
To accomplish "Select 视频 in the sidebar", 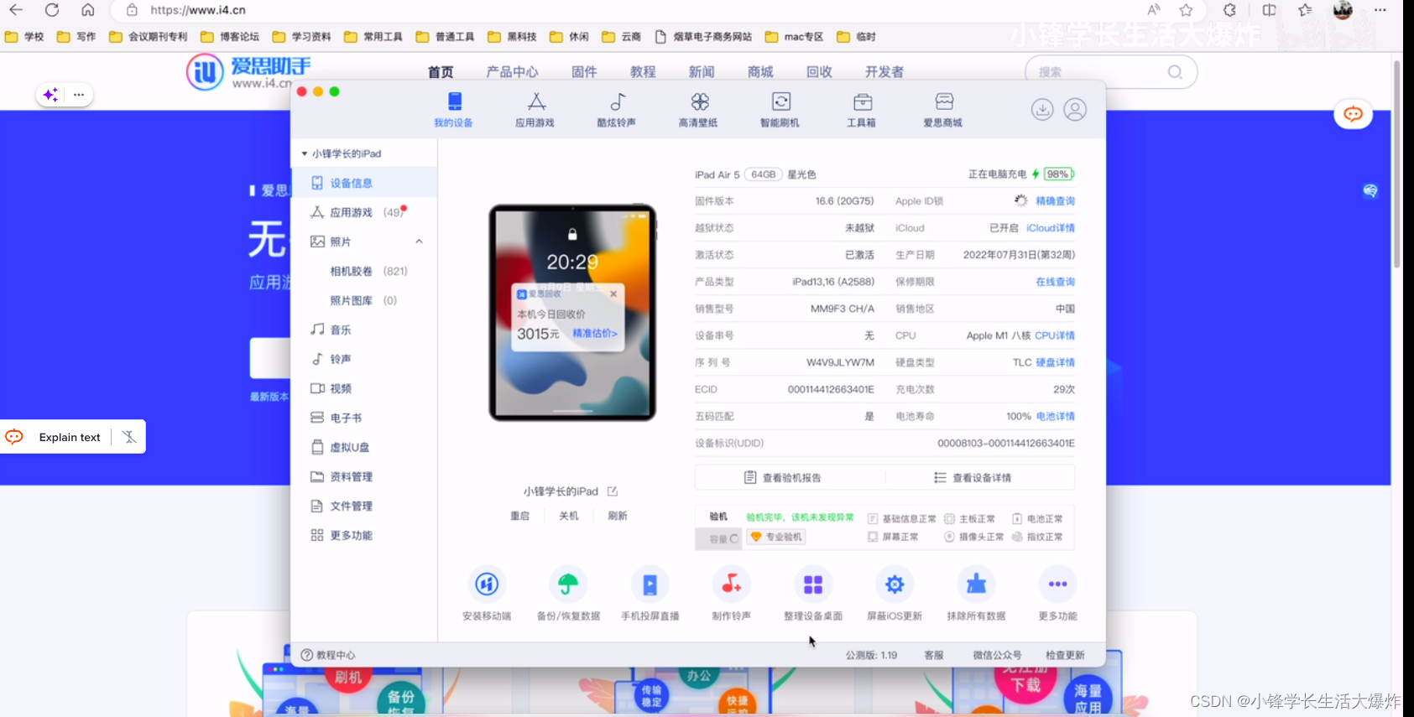I will coord(363,388).
